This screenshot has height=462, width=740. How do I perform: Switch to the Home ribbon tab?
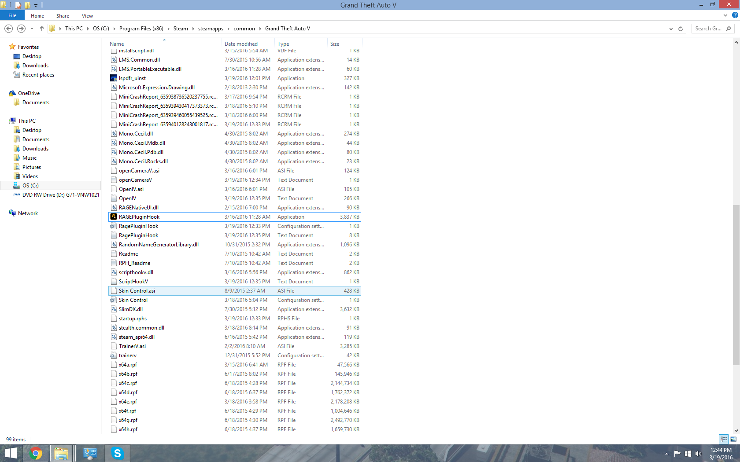click(37, 16)
